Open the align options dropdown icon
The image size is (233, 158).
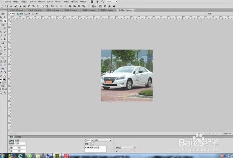pyautogui.click(x=94, y=6)
